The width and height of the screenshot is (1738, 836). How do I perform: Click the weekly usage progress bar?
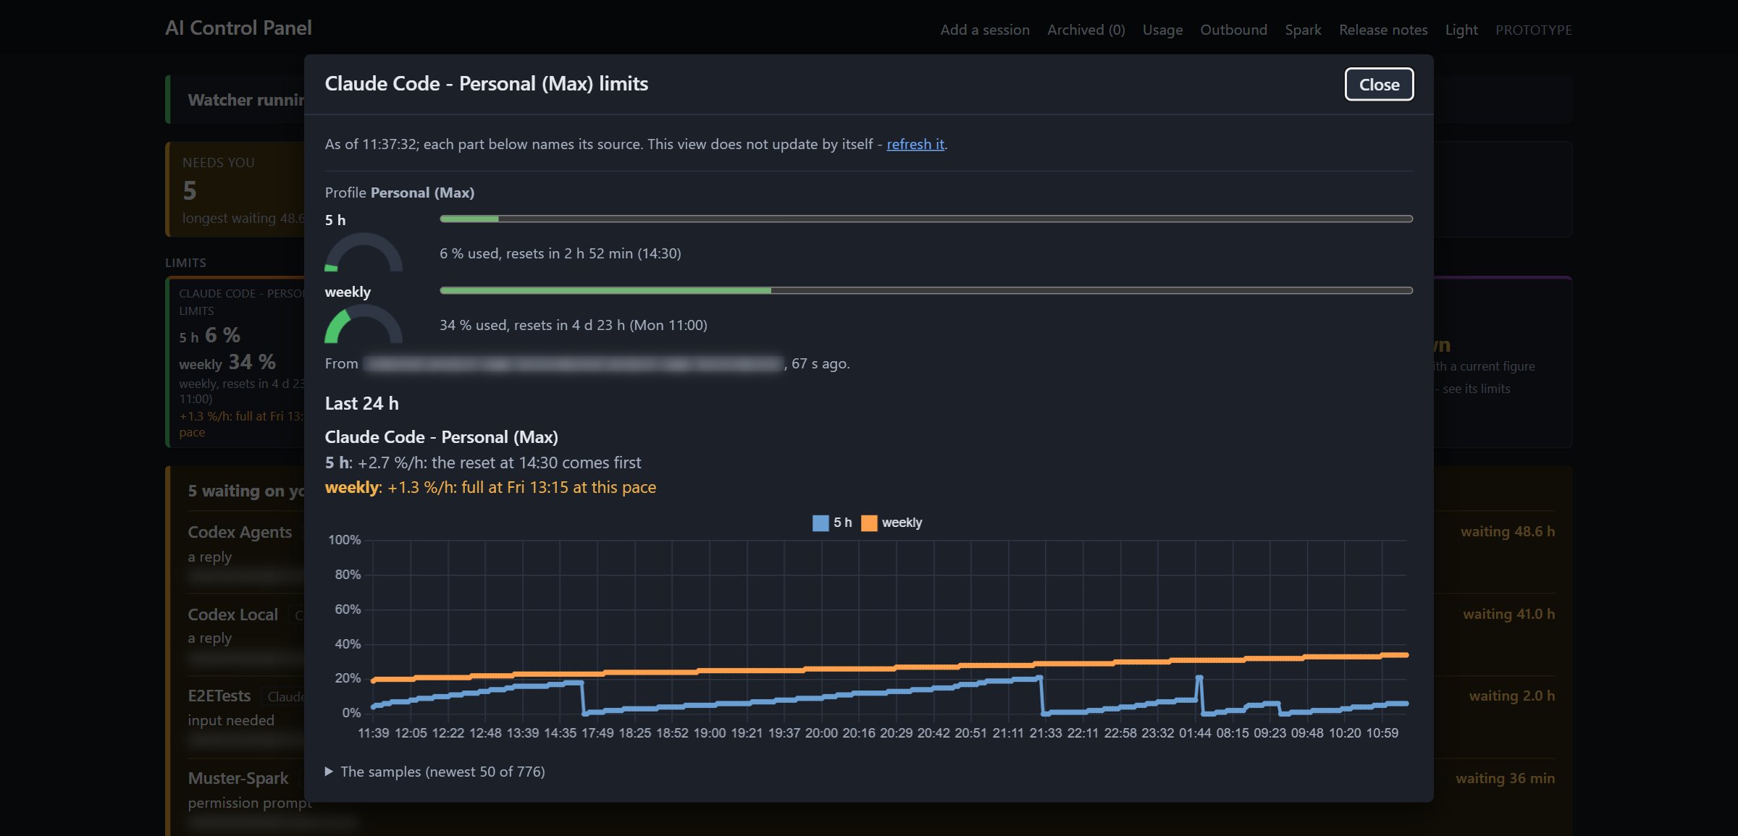tap(926, 290)
